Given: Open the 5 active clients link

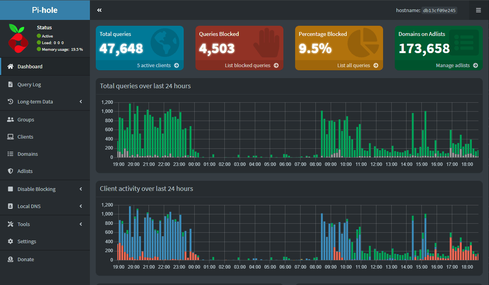Looking at the screenshot, I should click(x=154, y=66).
